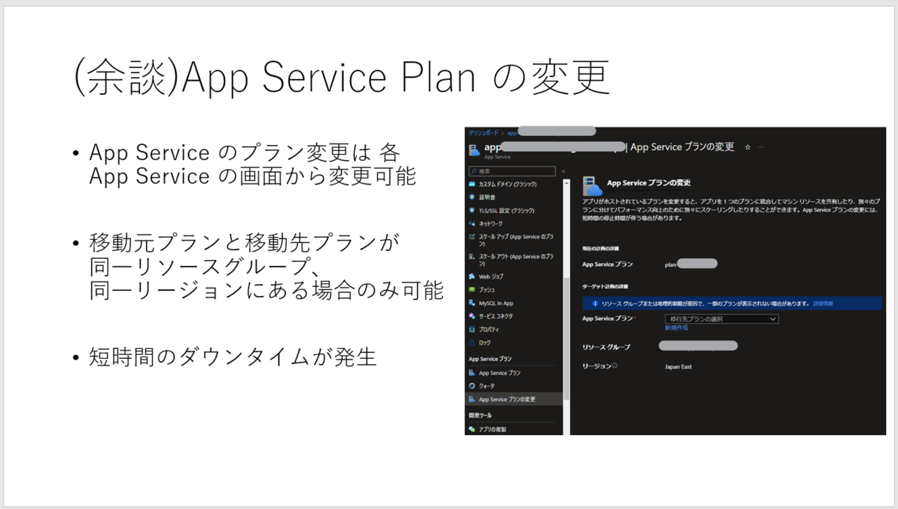The image size is (898, 509).
Task: Open the MySQL In App icon
Action: 471,303
